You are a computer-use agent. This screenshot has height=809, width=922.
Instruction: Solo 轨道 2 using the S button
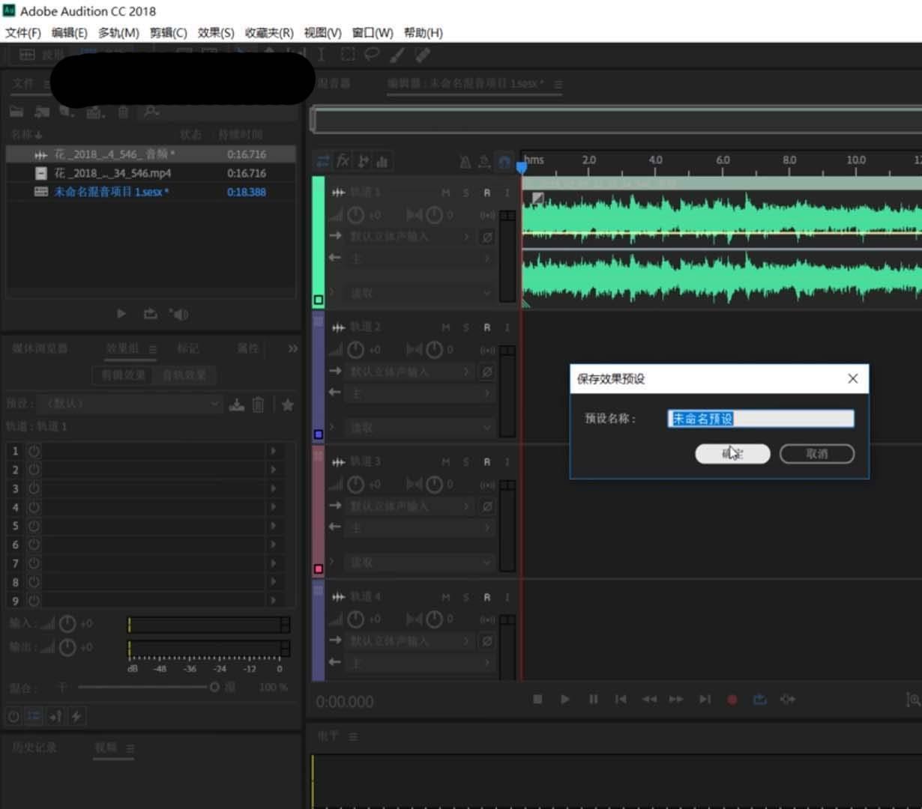466,327
